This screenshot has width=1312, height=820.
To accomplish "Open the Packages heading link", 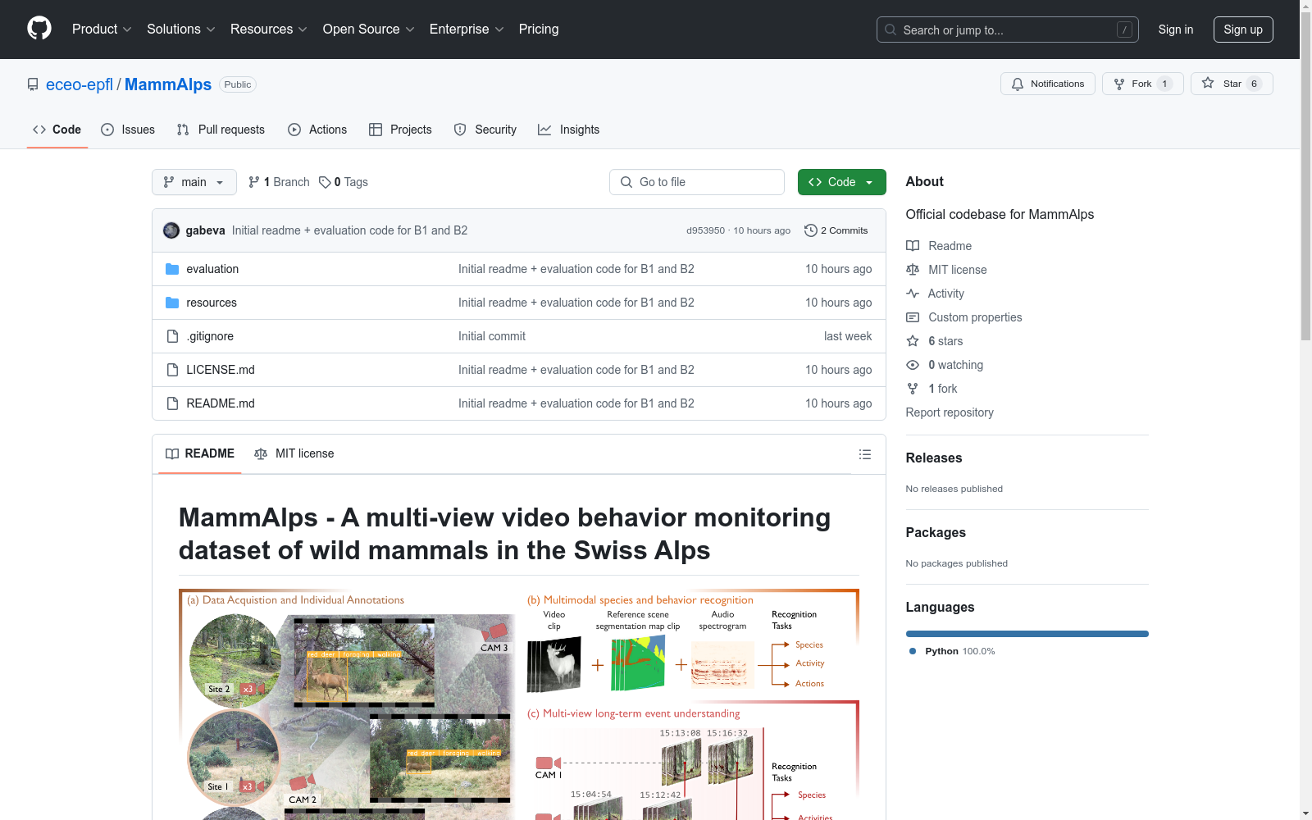I will [936, 532].
